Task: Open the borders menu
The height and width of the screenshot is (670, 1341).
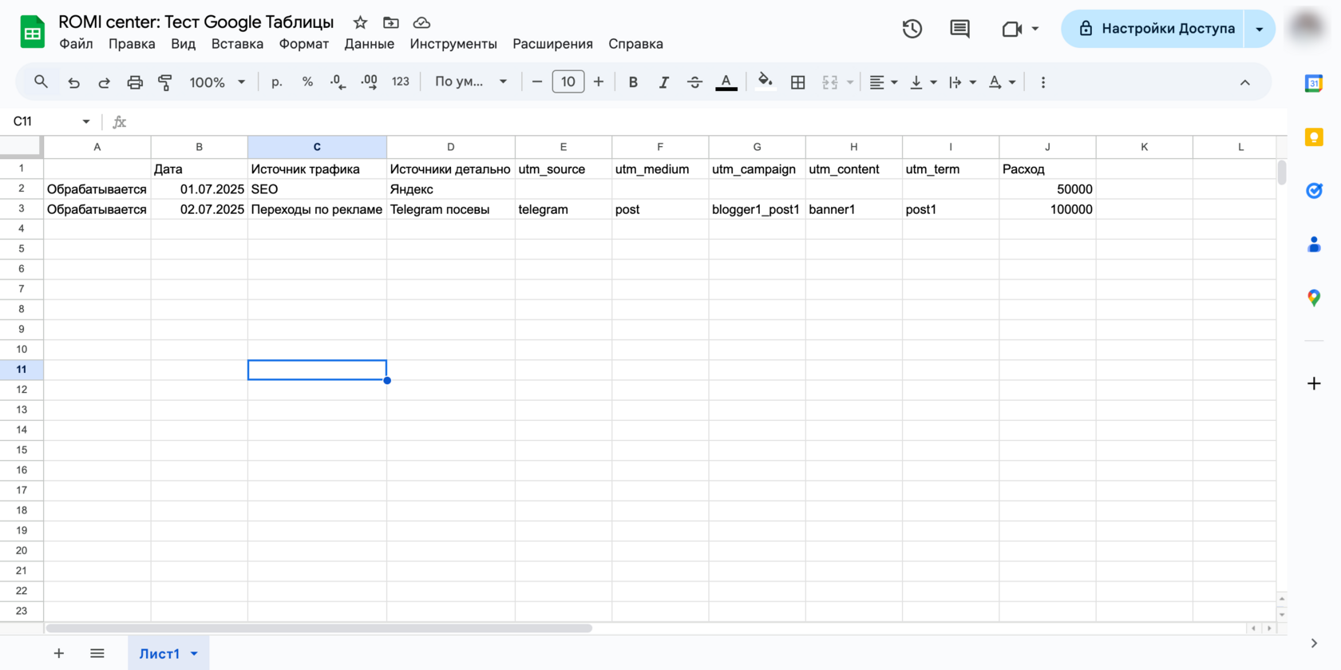Action: (797, 81)
